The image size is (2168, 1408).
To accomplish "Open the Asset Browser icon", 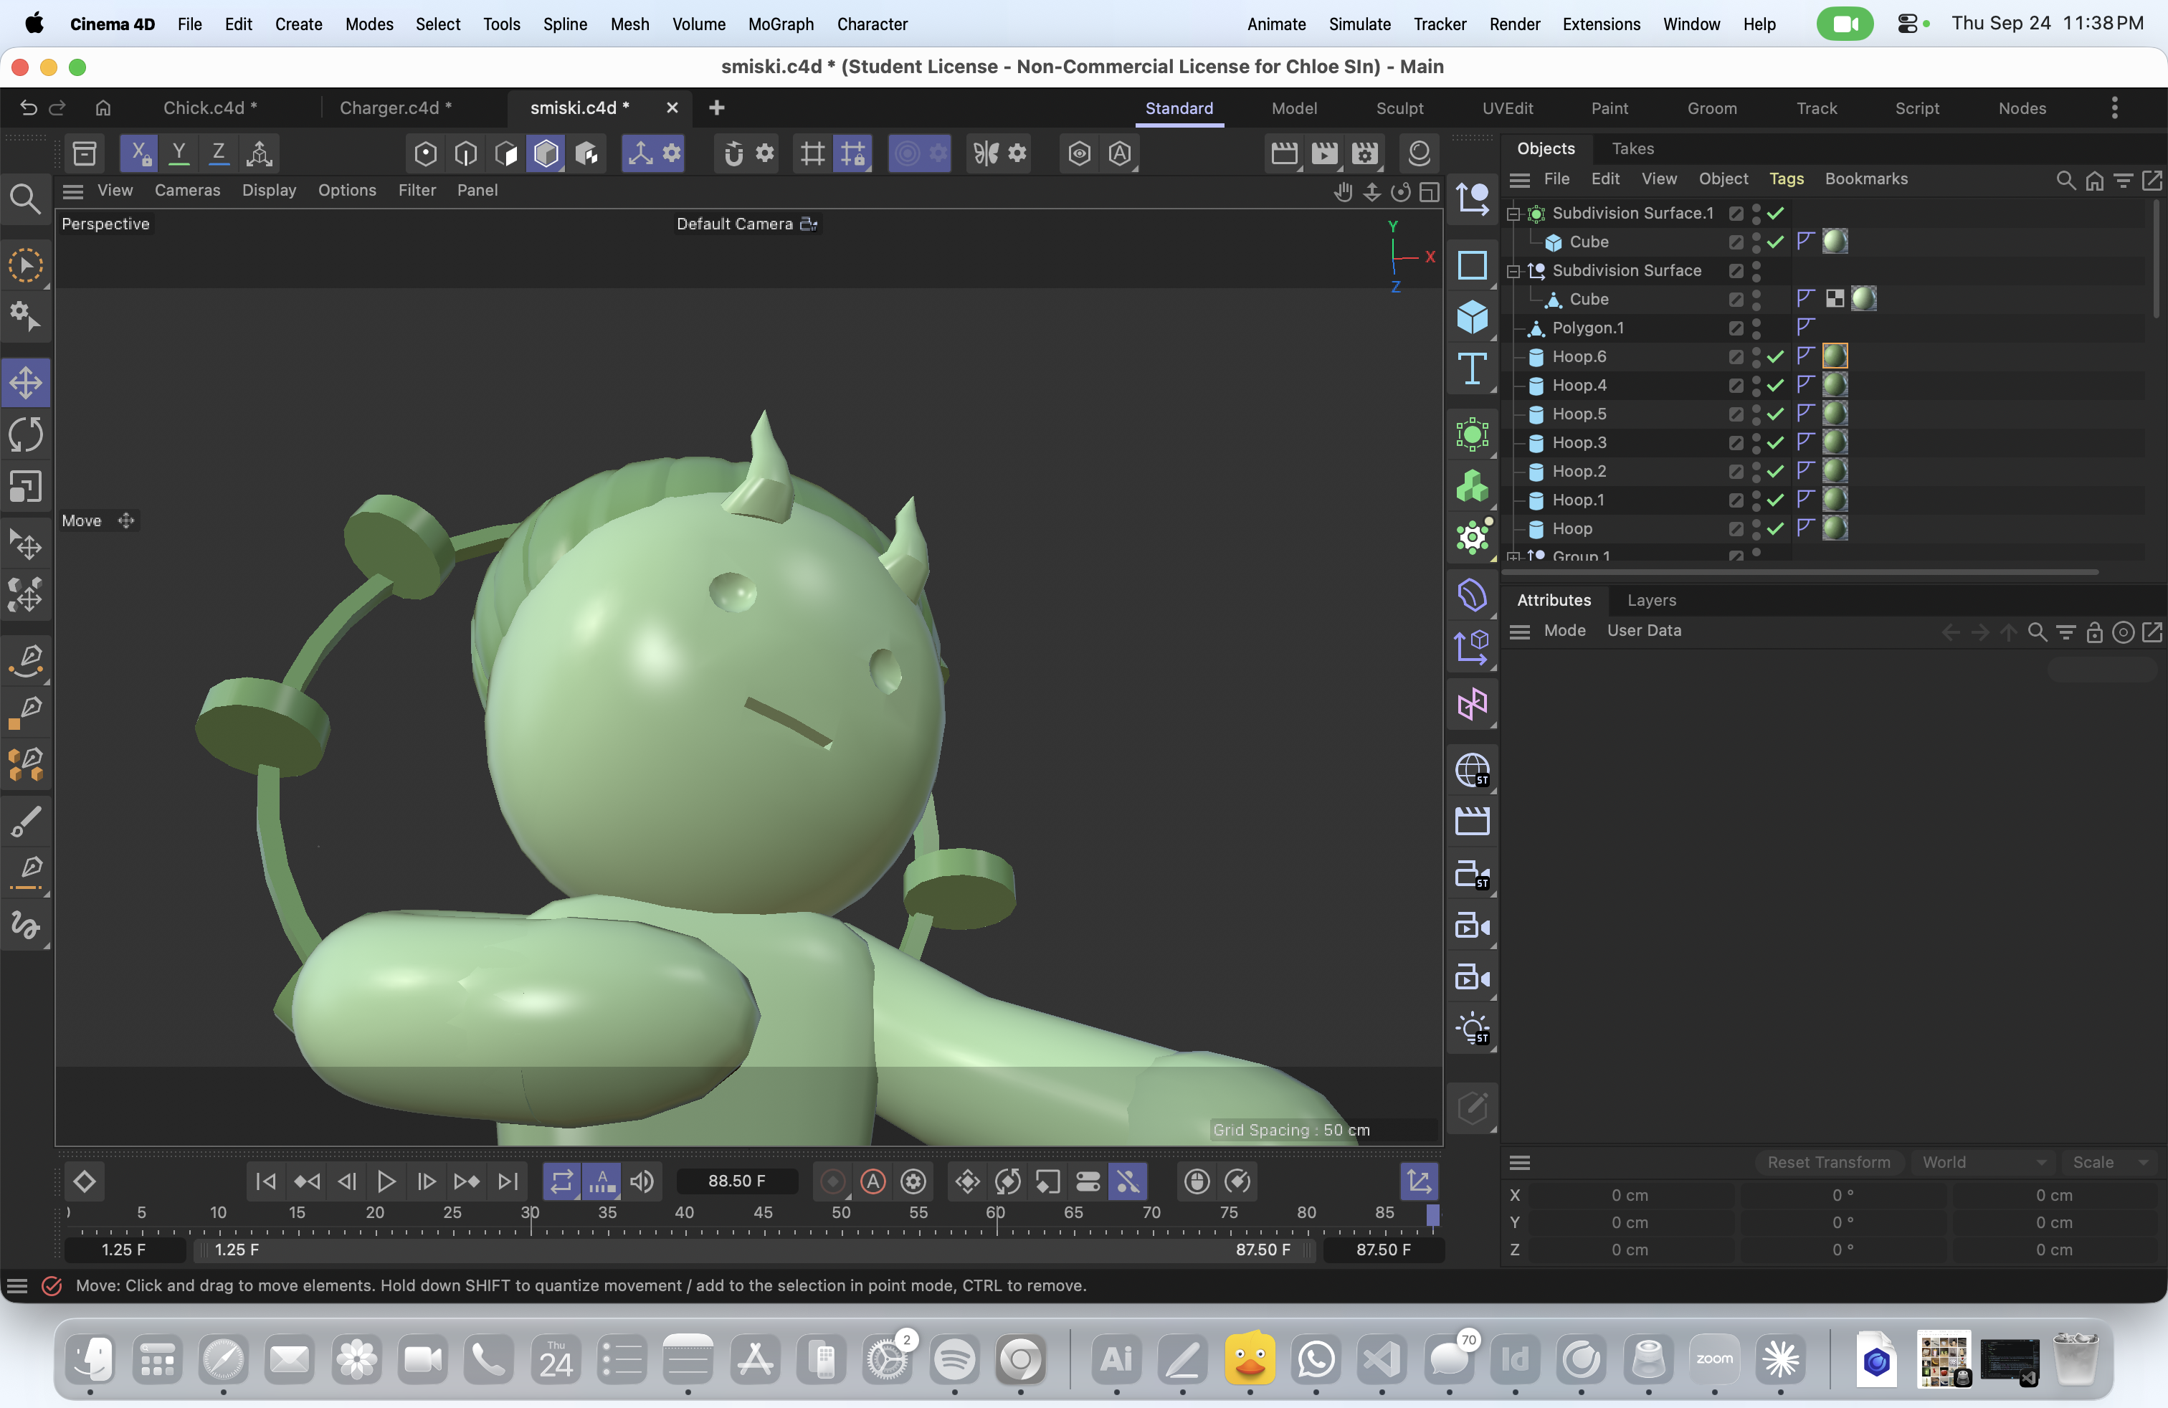I will 85,153.
